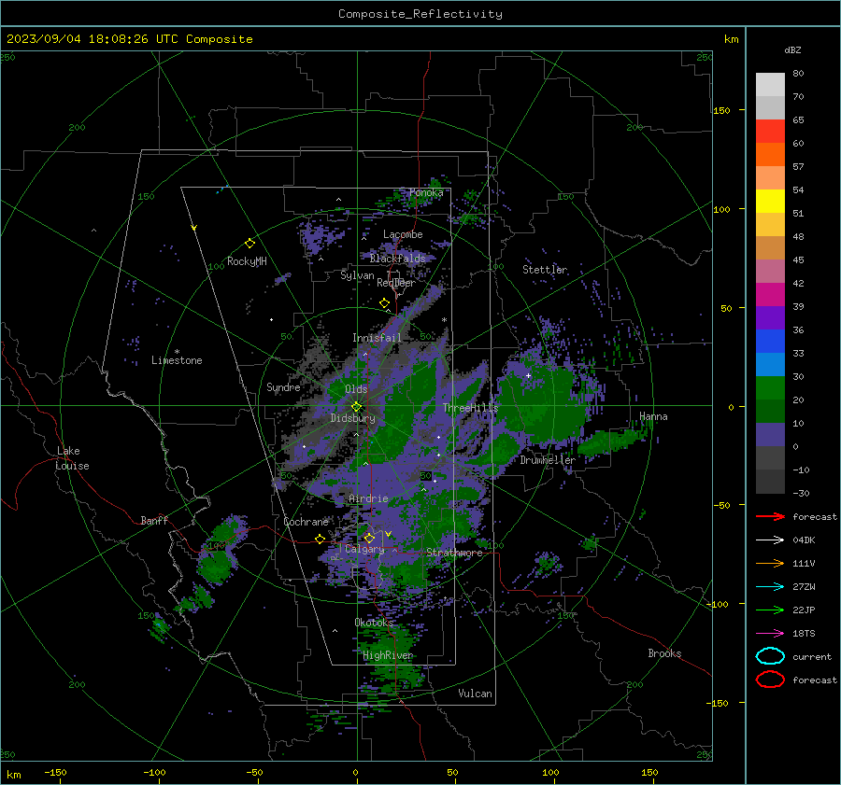Image resolution: width=841 pixels, height=785 pixels.
Task: Click the yellow diamond marker above RockyMH
Action: (x=249, y=244)
